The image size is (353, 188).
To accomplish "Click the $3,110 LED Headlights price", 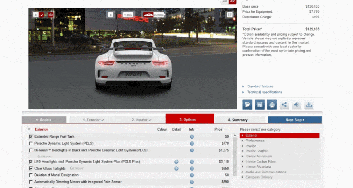I will [x=224, y=162].
